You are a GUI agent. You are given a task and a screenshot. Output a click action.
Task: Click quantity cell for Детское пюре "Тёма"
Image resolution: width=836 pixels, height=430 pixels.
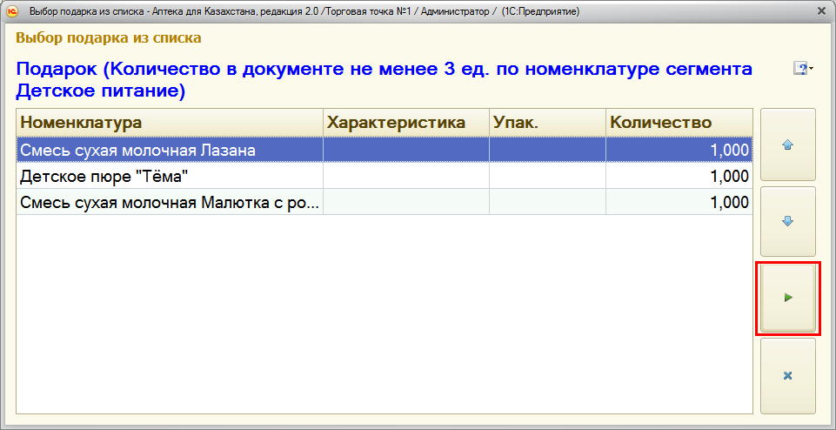coord(679,177)
